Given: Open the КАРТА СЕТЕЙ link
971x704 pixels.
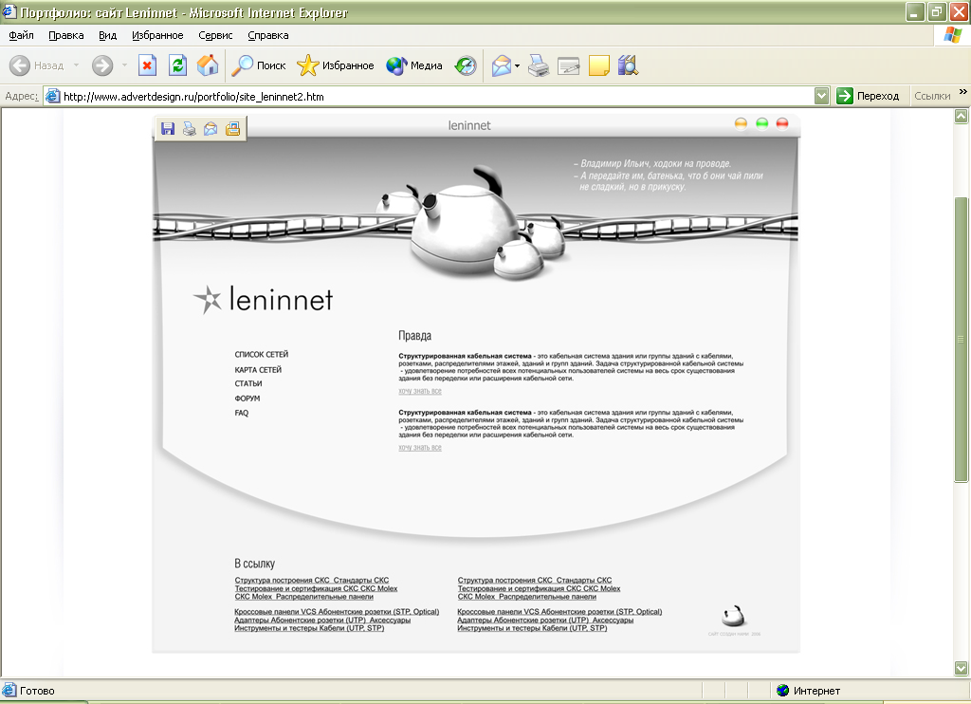Looking at the screenshot, I should click(258, 370).
